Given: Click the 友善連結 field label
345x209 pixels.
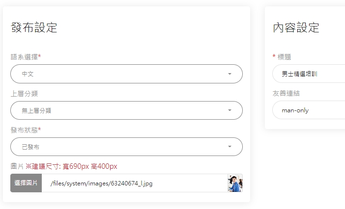Looking at the screenshot, I should point(286,93).
